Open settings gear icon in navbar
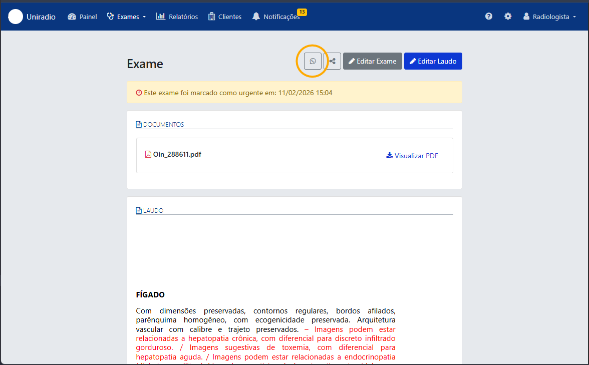589x365 pixels. [x=508, y=16]
